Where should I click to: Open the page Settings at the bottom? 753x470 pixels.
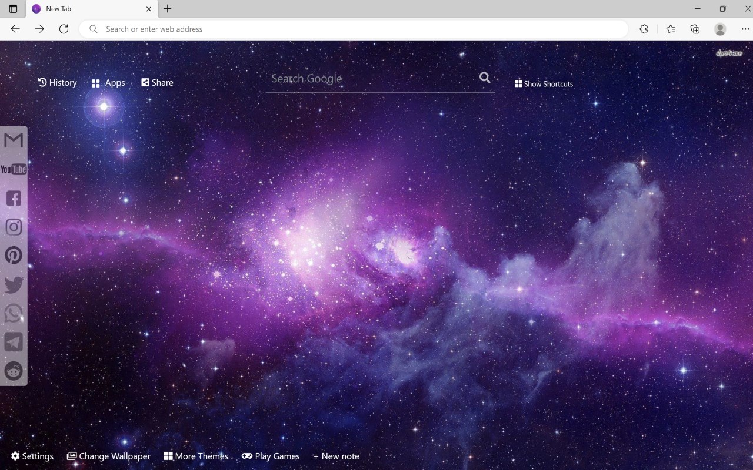(32, 456)
